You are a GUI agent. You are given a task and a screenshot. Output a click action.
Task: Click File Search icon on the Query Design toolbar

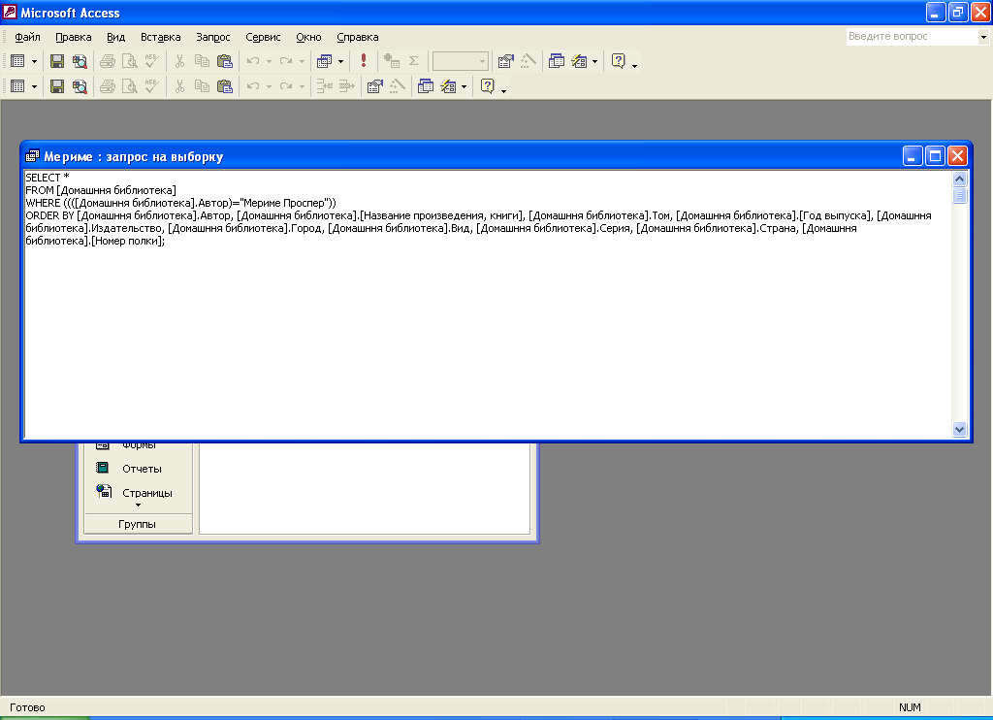80,61
